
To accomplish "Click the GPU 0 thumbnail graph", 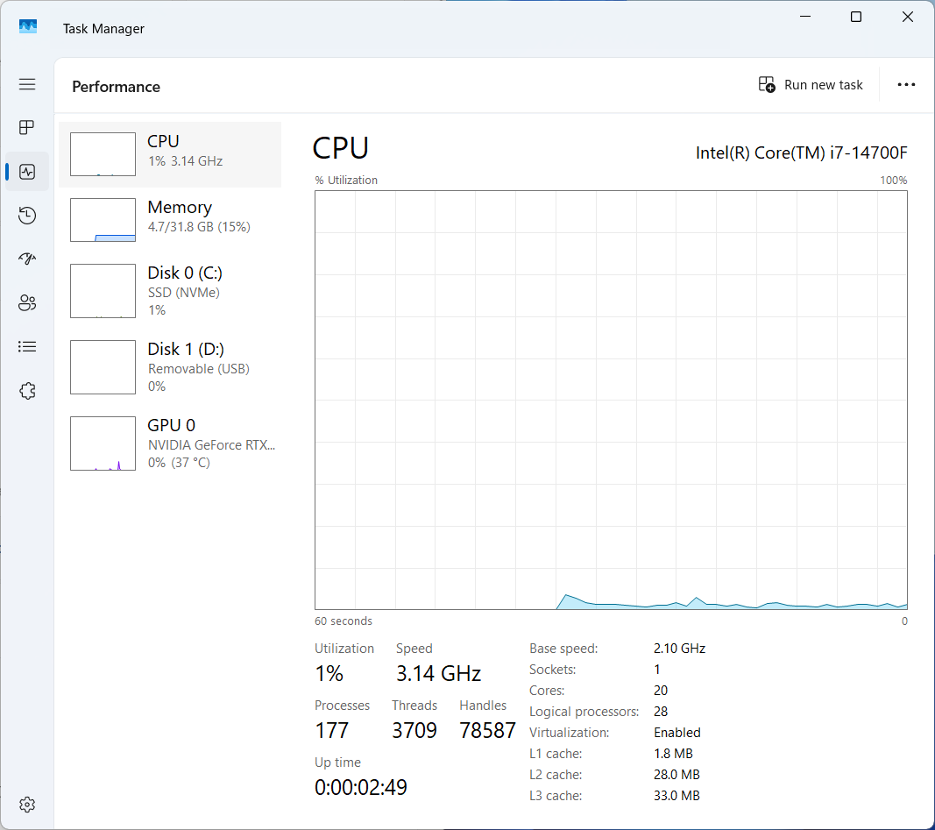I will [103, 443].
